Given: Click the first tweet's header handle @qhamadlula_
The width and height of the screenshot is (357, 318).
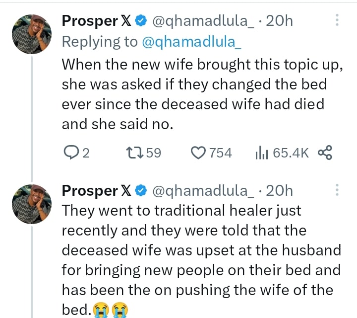Looking at the screenshot, I should point(205,21).
